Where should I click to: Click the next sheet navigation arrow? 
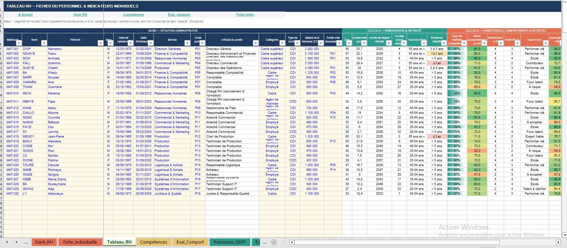tap(16, 242)
